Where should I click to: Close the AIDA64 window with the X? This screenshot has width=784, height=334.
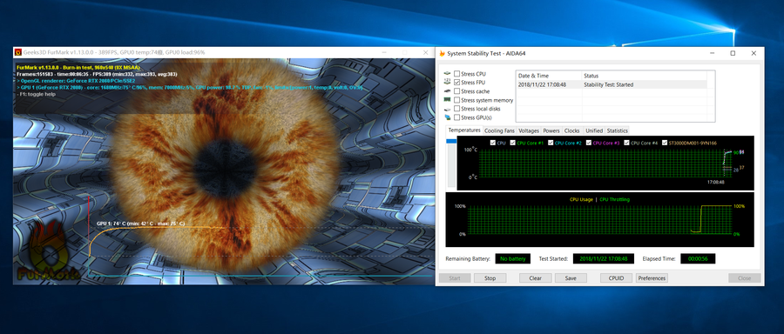tap(754, 53)
